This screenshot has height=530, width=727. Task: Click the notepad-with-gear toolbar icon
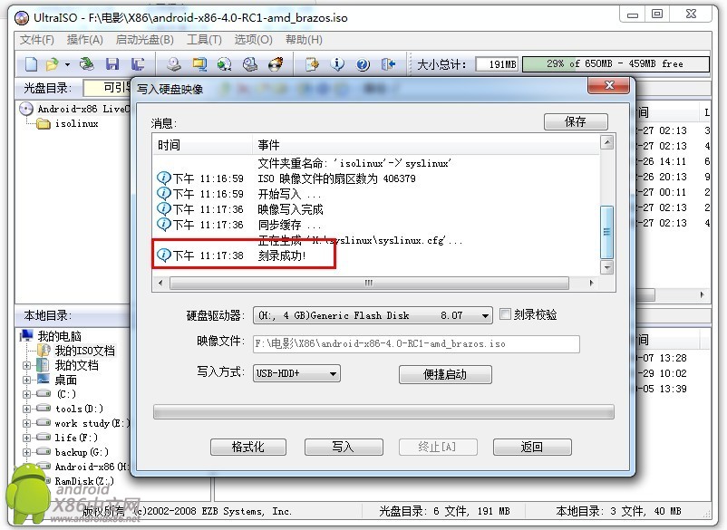pos(313,64)
